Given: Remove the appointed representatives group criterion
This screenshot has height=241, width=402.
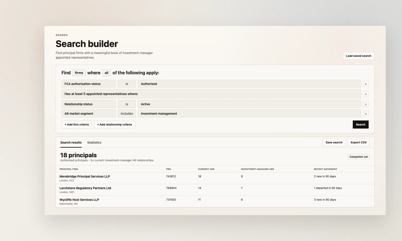Looking at the screenshot, I should click(366, 94).
